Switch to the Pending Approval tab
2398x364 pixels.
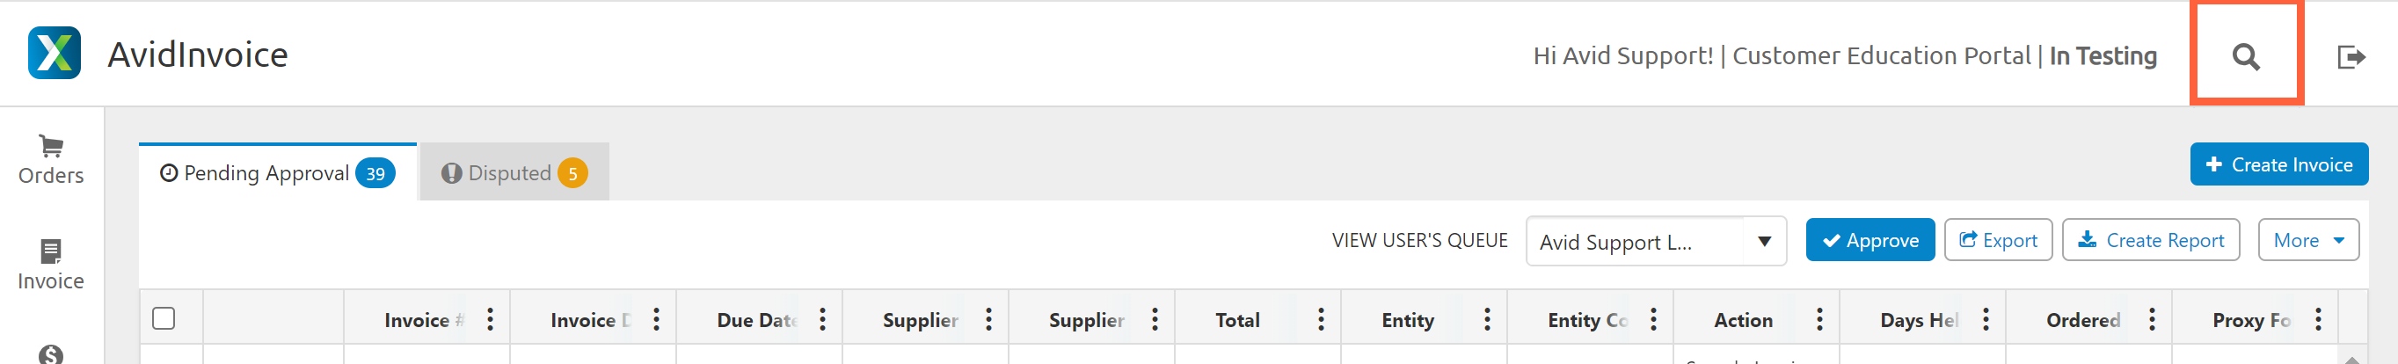(x=277, y=173)
